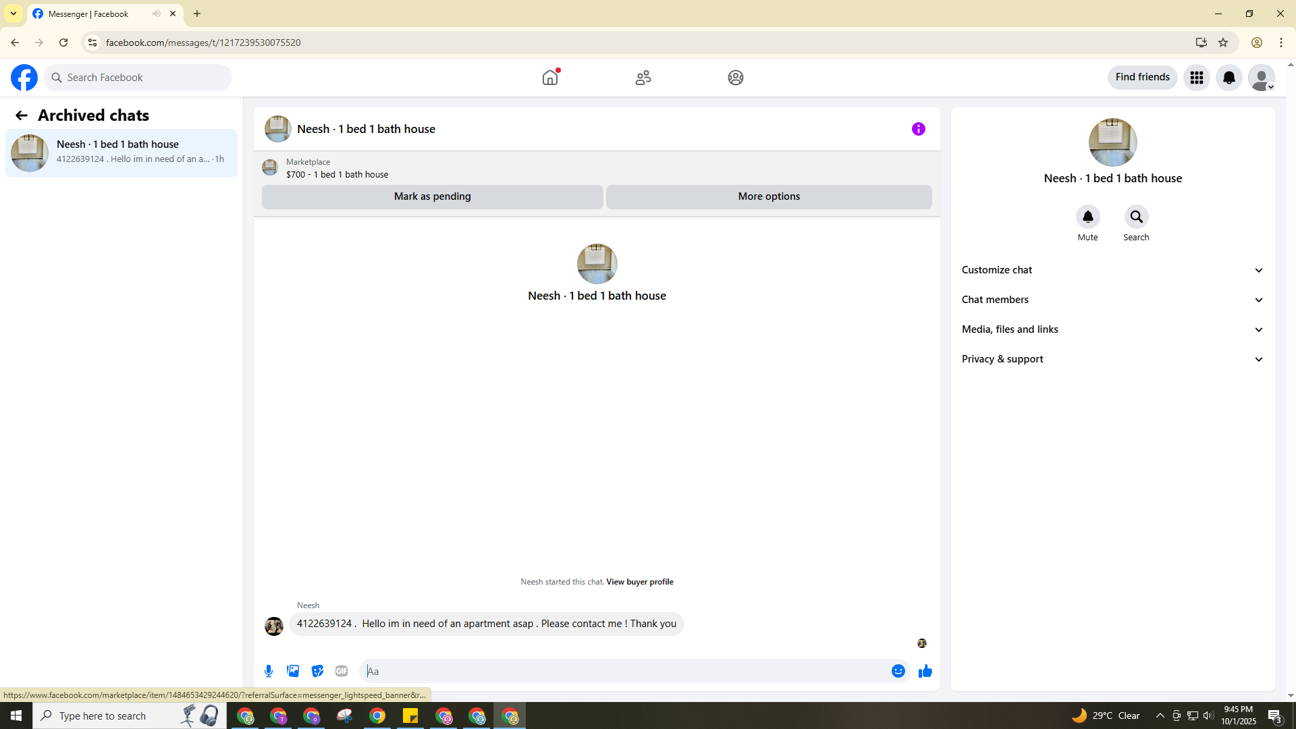
Task: Go back from Archived chats
Action: [22, 115]
